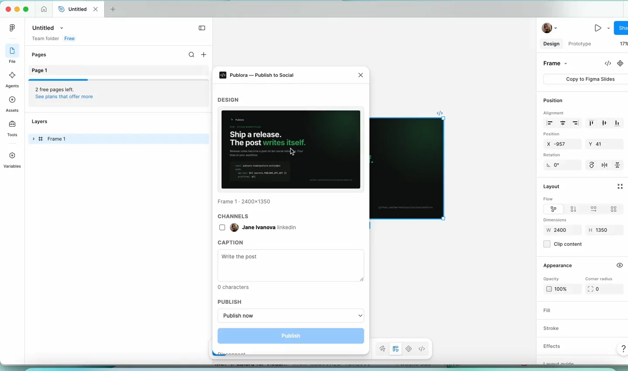Click the create component icon
This screenshot has height=371, width=628.
pyautogui.click(x=620, y=63)
